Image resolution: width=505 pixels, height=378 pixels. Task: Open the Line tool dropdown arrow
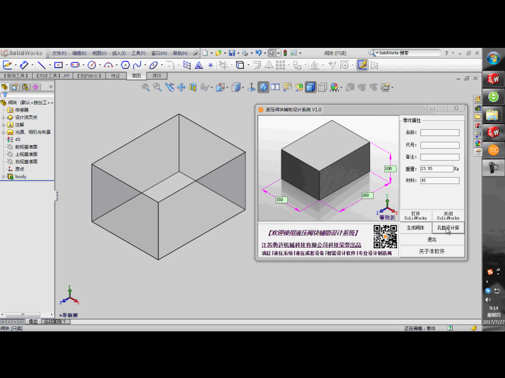50,66
